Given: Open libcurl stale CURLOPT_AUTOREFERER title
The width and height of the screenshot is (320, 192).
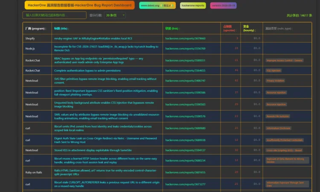Looking at the screenshot, I should (107, 184).
